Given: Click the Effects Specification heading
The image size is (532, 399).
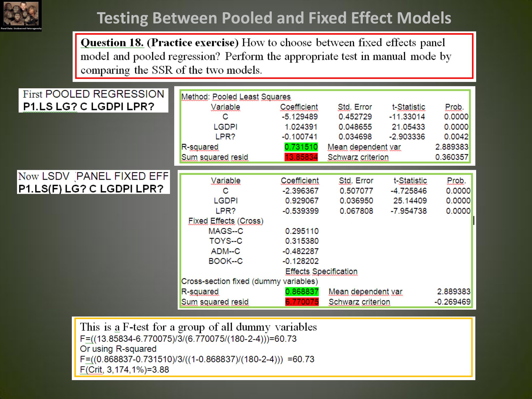Looking at the screenshot, I should [321, 271].
